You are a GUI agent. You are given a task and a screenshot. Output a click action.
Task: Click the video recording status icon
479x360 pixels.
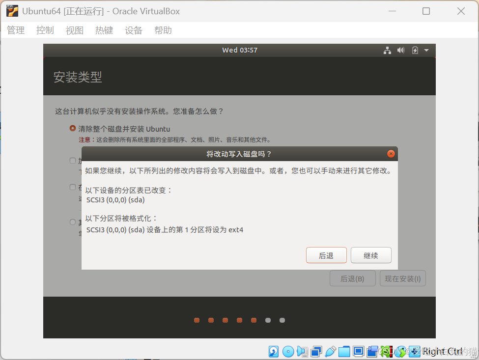click(x=372, y=352)
